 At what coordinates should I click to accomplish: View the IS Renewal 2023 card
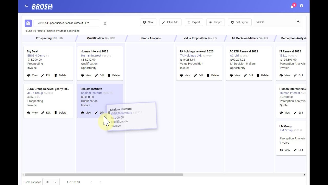(x=285, y=75)
